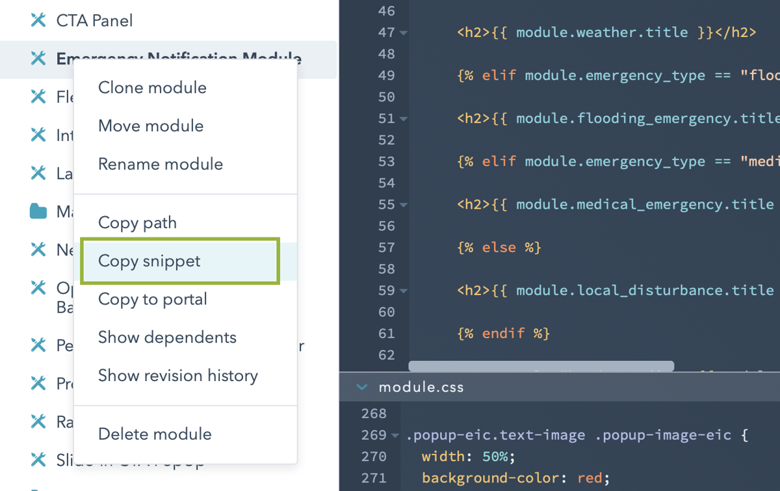Choose Copy path in the context menu
Viewport: 780px width, 491px height.
tap(186, 222)
